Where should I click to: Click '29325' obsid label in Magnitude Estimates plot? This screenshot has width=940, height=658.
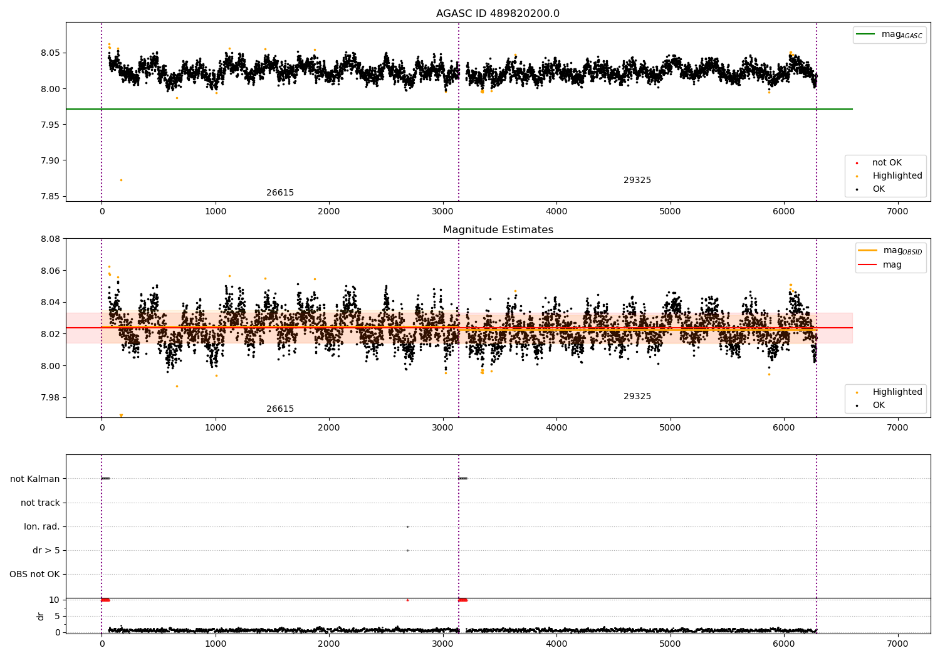[x=637, y=397]
